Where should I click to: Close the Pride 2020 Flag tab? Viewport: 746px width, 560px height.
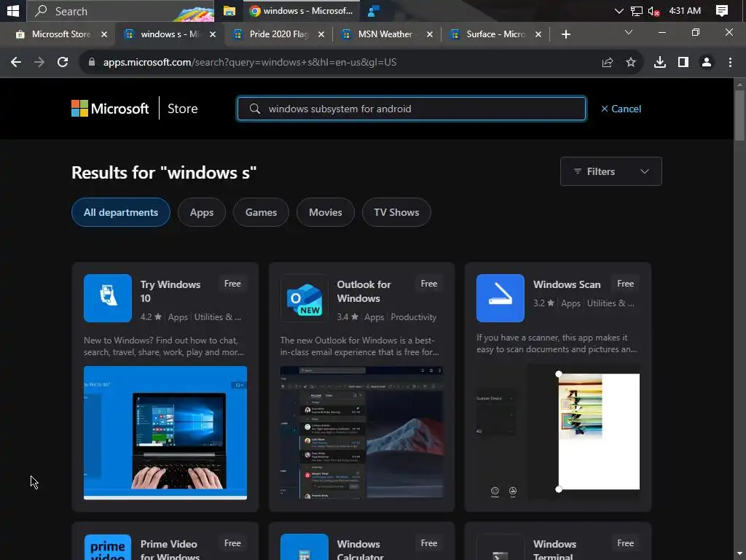pos(321,34)
